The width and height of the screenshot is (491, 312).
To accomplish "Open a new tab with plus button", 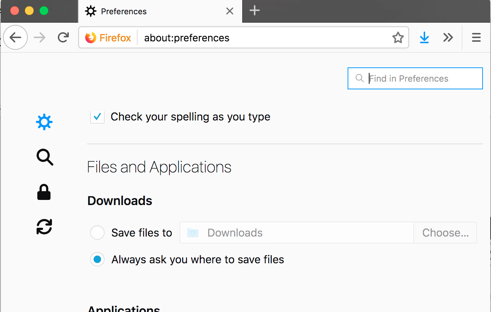I will 254,11.
